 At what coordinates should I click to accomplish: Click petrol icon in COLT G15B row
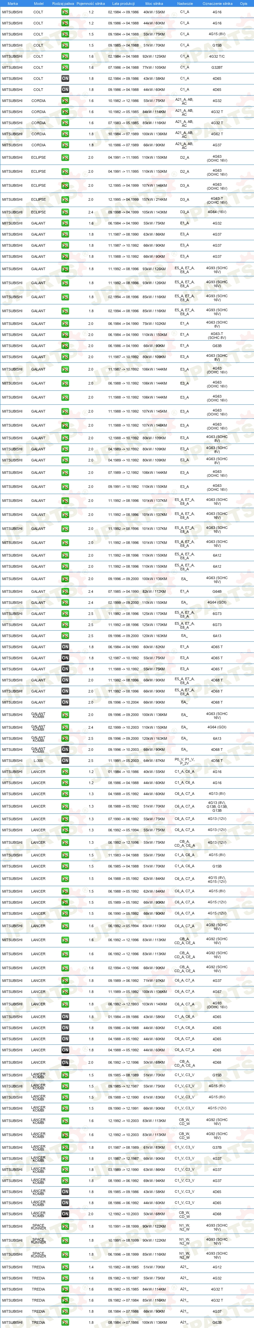pyautogui.click(x=65, y=45)
